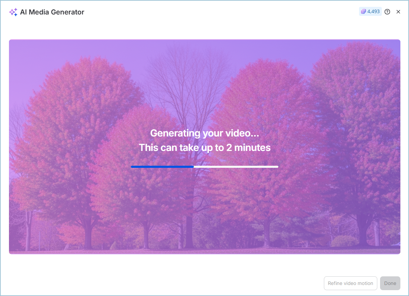This screenshot has height=296, width=409.
Task: Click the video generation progress bar
Action: tap(204, 166)
